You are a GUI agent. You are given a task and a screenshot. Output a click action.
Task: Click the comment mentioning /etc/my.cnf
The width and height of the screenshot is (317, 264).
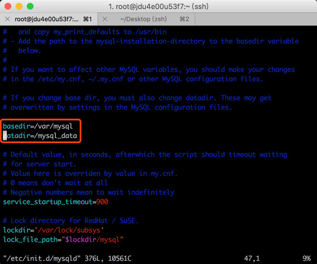133,79
